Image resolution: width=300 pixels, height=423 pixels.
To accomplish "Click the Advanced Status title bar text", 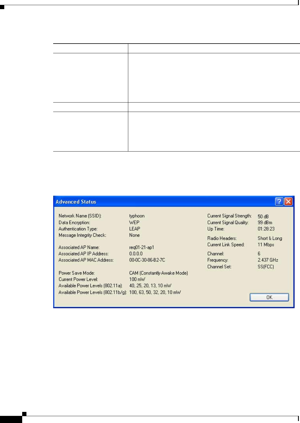I will coord(76,202).
